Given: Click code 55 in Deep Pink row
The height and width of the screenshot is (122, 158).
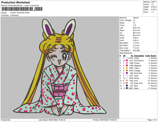Looking at the screenshot, I should pos(149,83).
